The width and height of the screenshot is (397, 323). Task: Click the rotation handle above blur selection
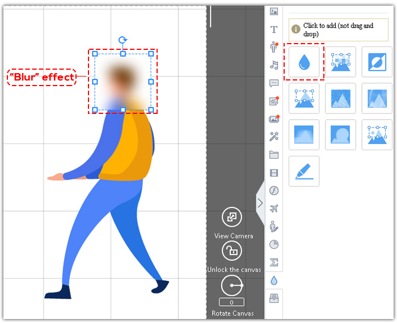click(x=123, y=40)
